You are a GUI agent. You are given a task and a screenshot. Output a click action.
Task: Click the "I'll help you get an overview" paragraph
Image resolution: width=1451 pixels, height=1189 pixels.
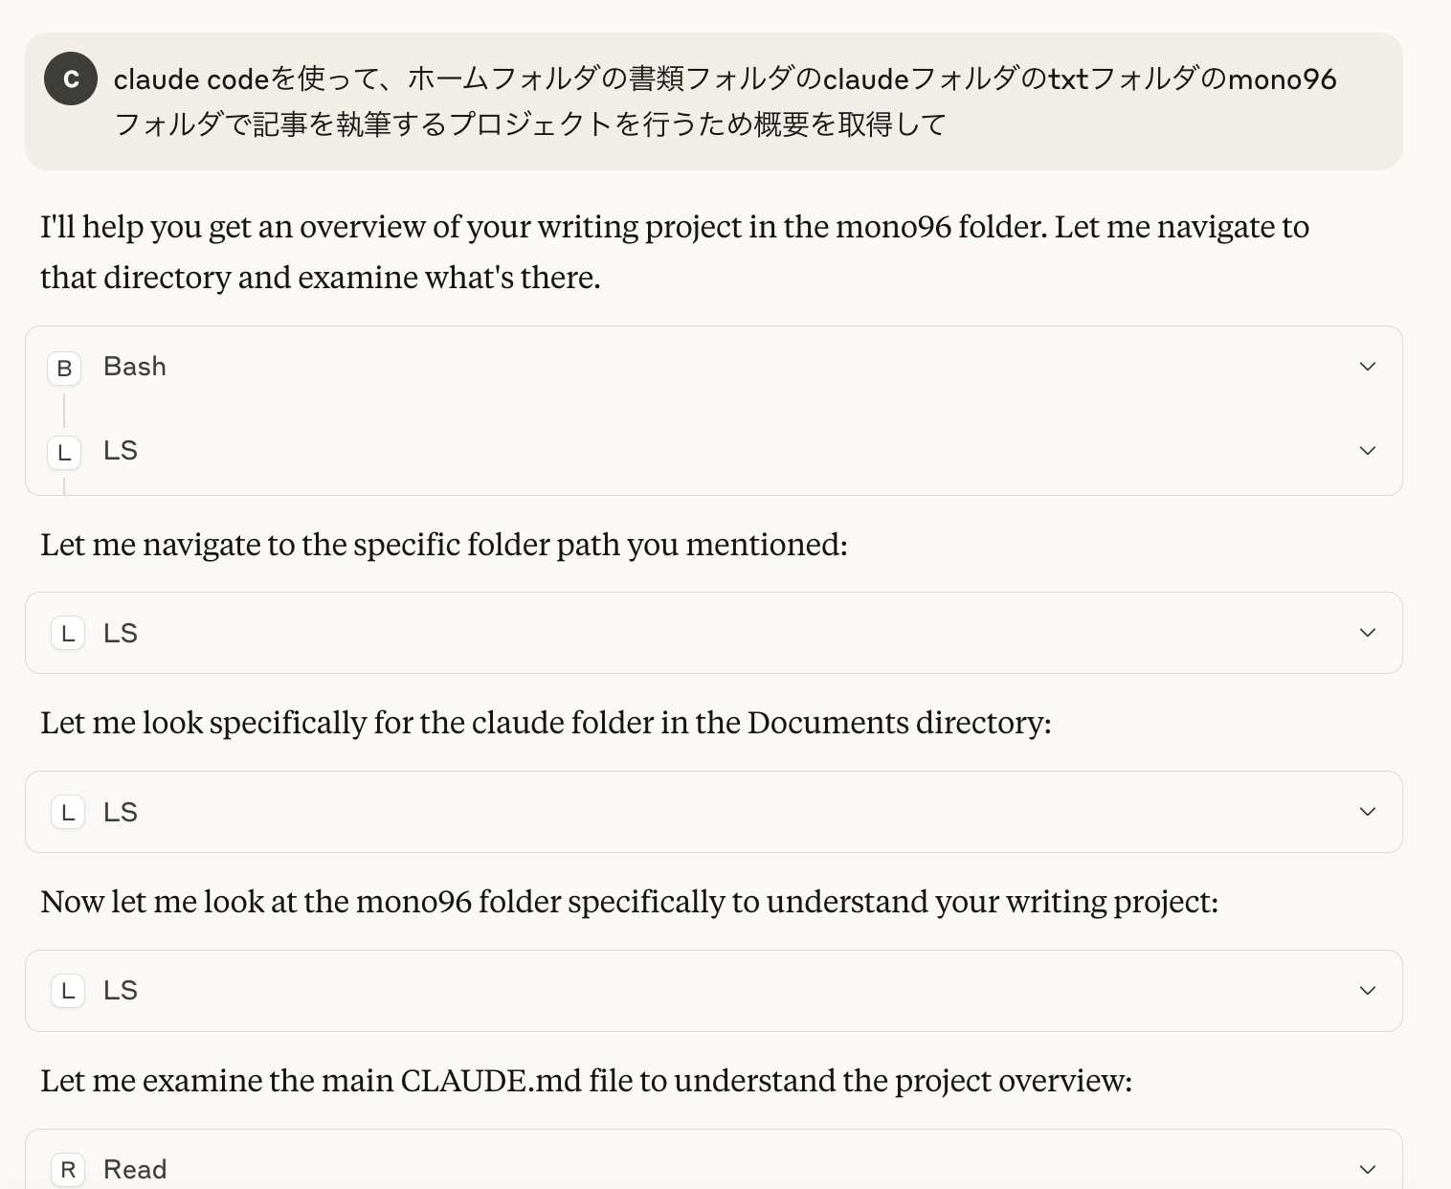[675, 252]
